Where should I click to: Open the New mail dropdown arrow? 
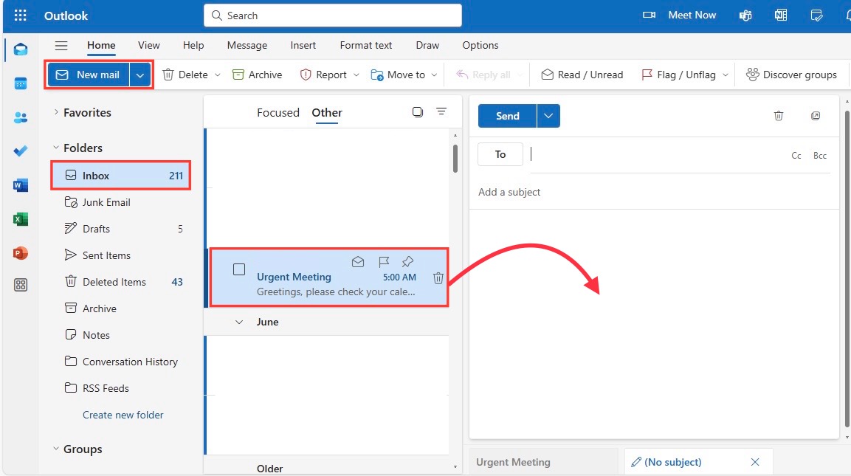coord(140,75)
